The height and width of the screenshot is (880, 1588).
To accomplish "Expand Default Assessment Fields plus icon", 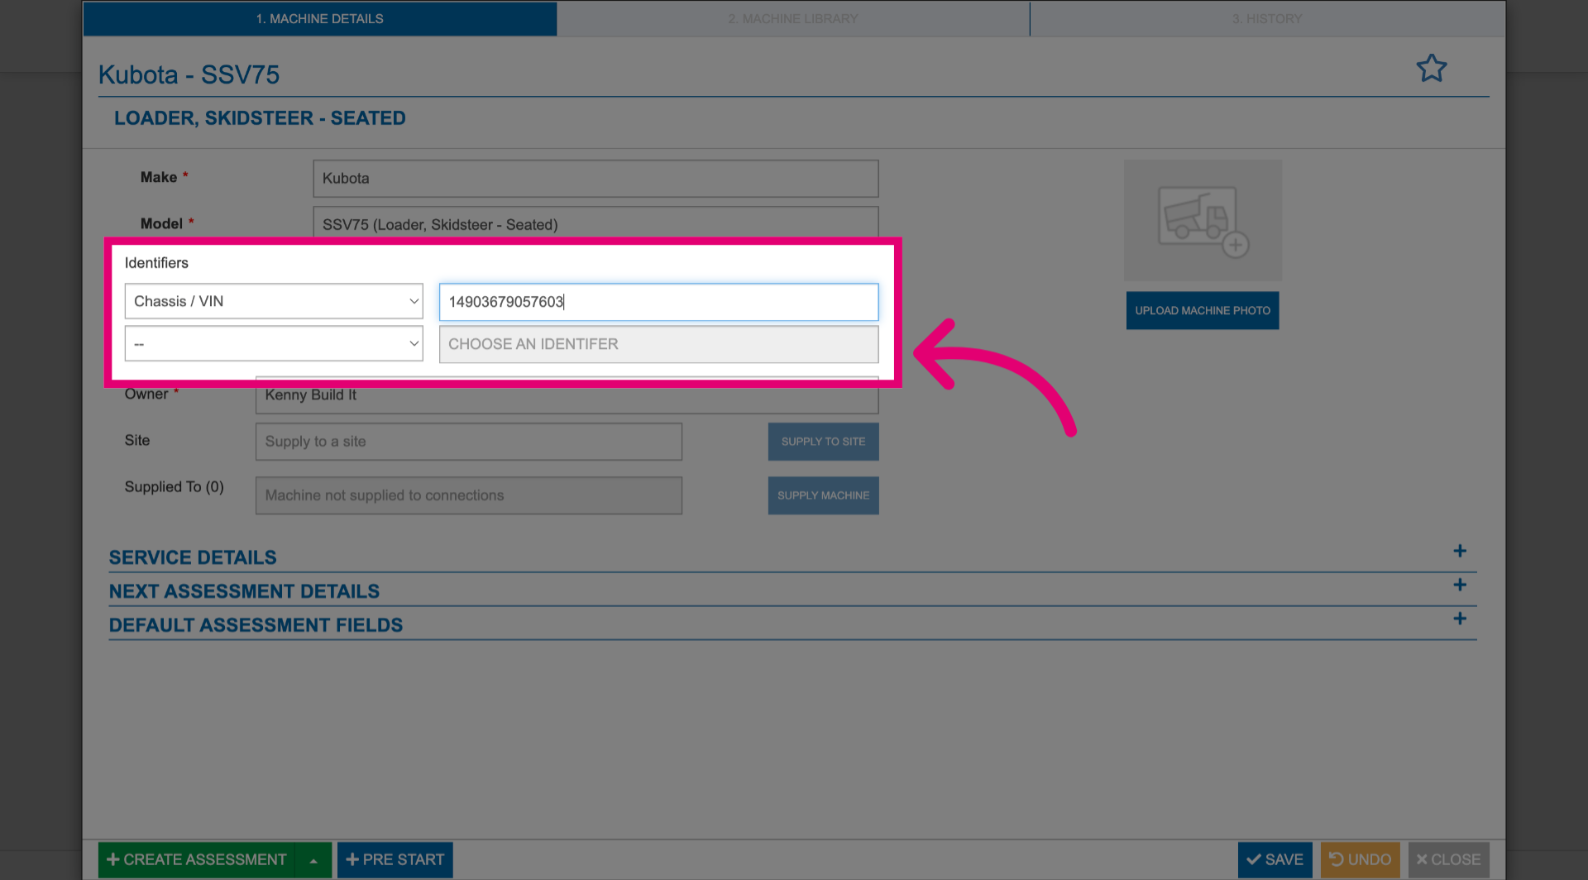I will [x=1460, y=619].
